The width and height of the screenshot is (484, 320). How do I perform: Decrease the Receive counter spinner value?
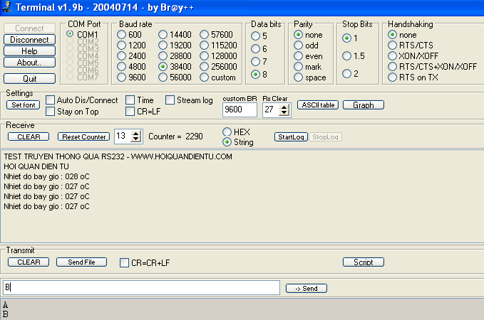tap(136, 139)
